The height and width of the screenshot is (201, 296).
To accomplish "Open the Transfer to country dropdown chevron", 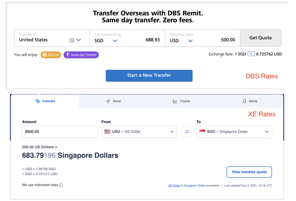I will (79, 40).
